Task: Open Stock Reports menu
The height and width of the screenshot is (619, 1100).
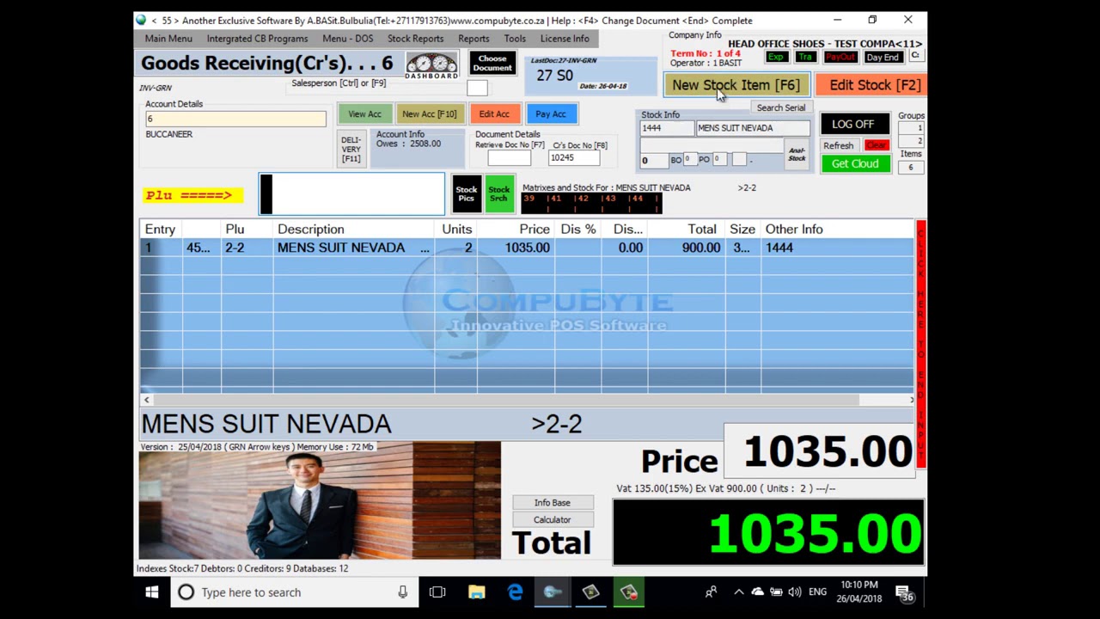Action: (415, 39)
